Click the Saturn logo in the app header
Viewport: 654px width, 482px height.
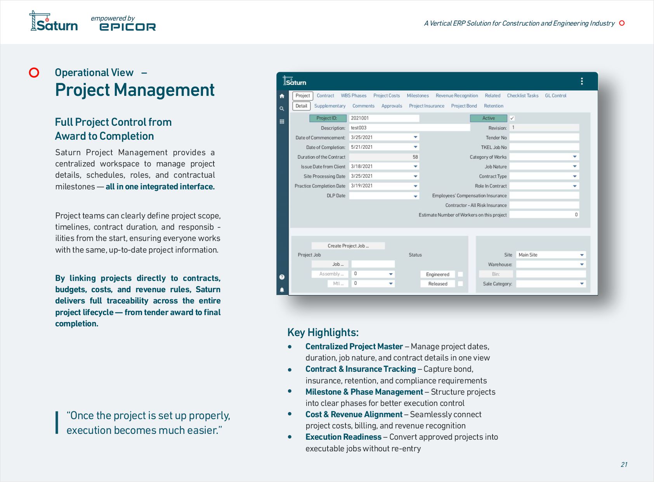point(295,81)
